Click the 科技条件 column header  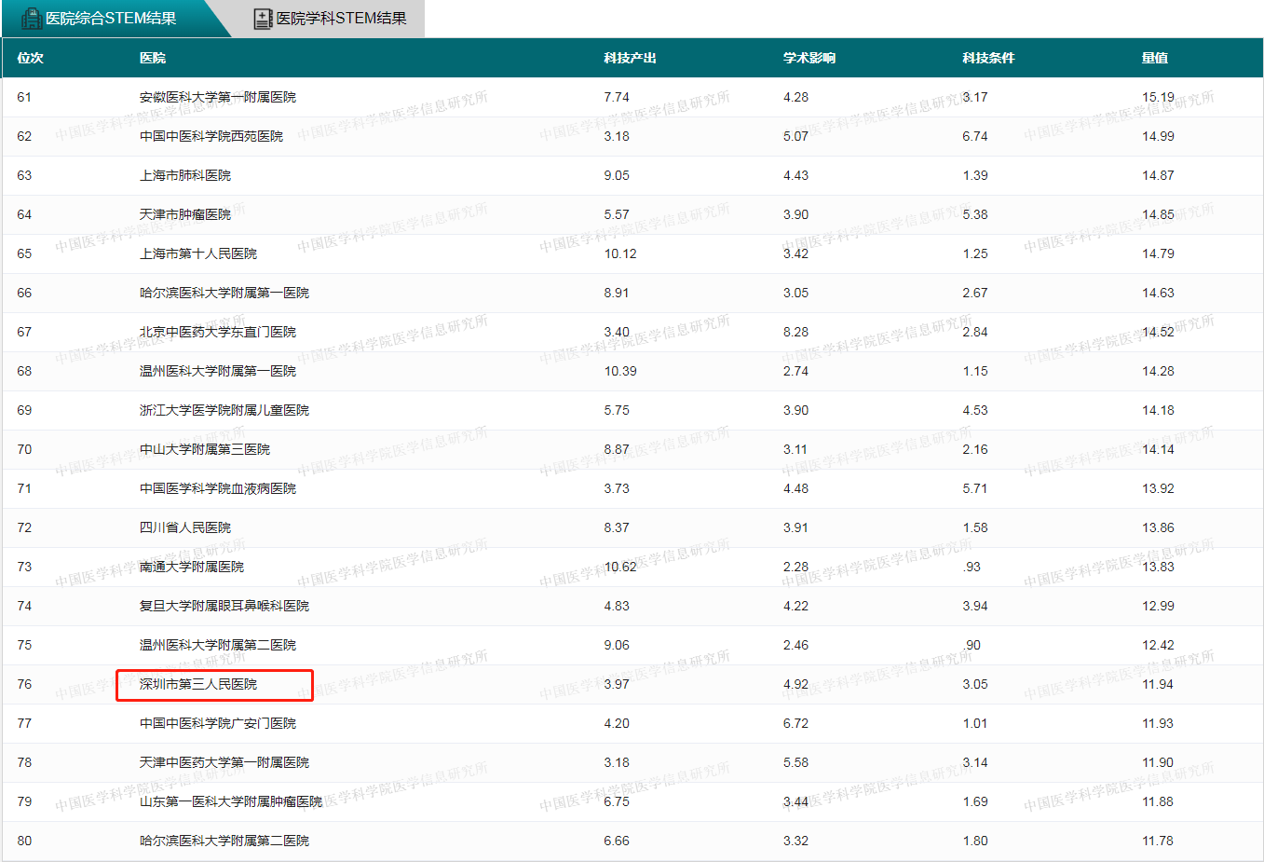[x=988, y=58]
